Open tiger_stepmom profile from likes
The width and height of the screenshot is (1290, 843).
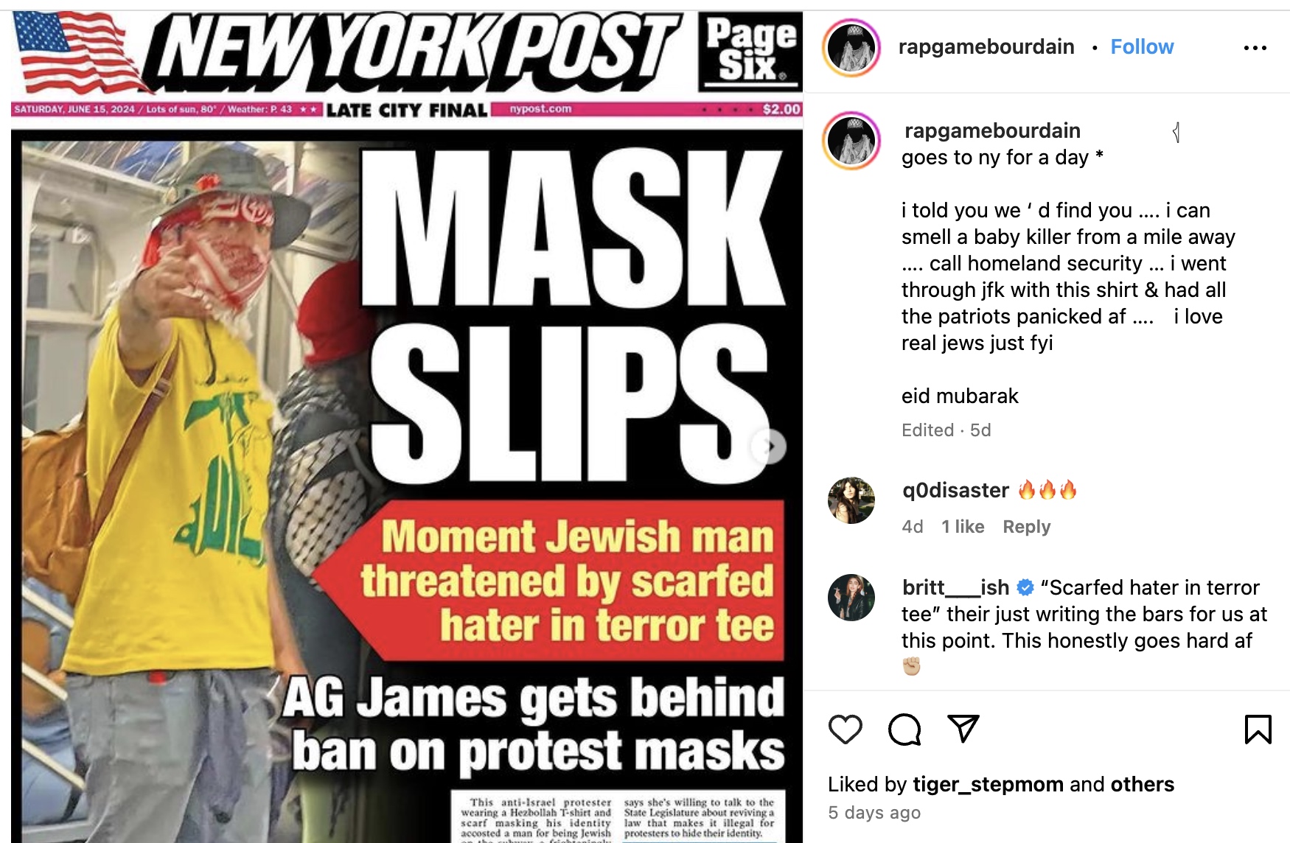click(988, 784)
